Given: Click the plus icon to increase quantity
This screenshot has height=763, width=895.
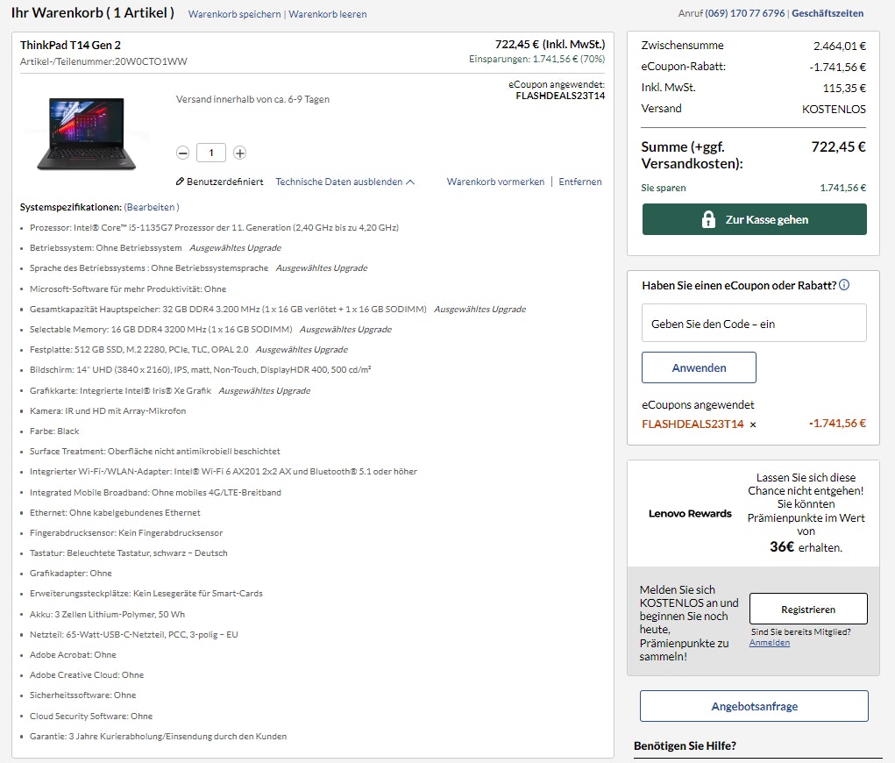Looking at the screenshot, I should [239, 152].
